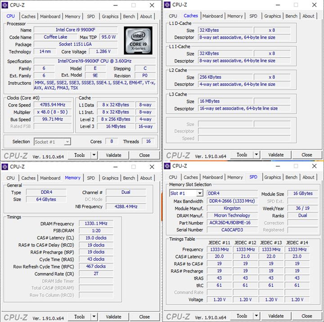Viewport: 324px width, 322px height.
Task: Click the memory Size value 64 GBytes
Action: 46,199
